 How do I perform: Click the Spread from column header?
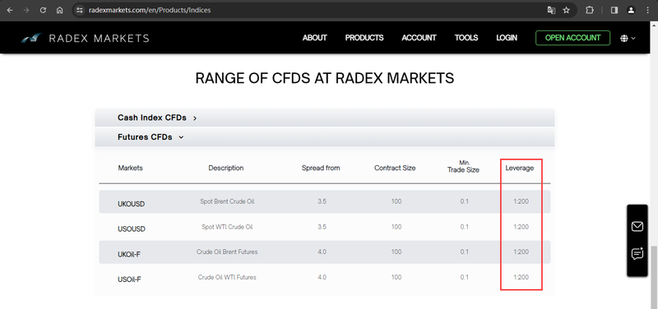(321, 168)
